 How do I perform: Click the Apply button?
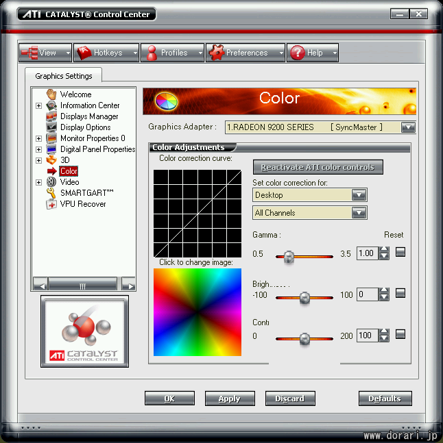[x=230, y=398]
